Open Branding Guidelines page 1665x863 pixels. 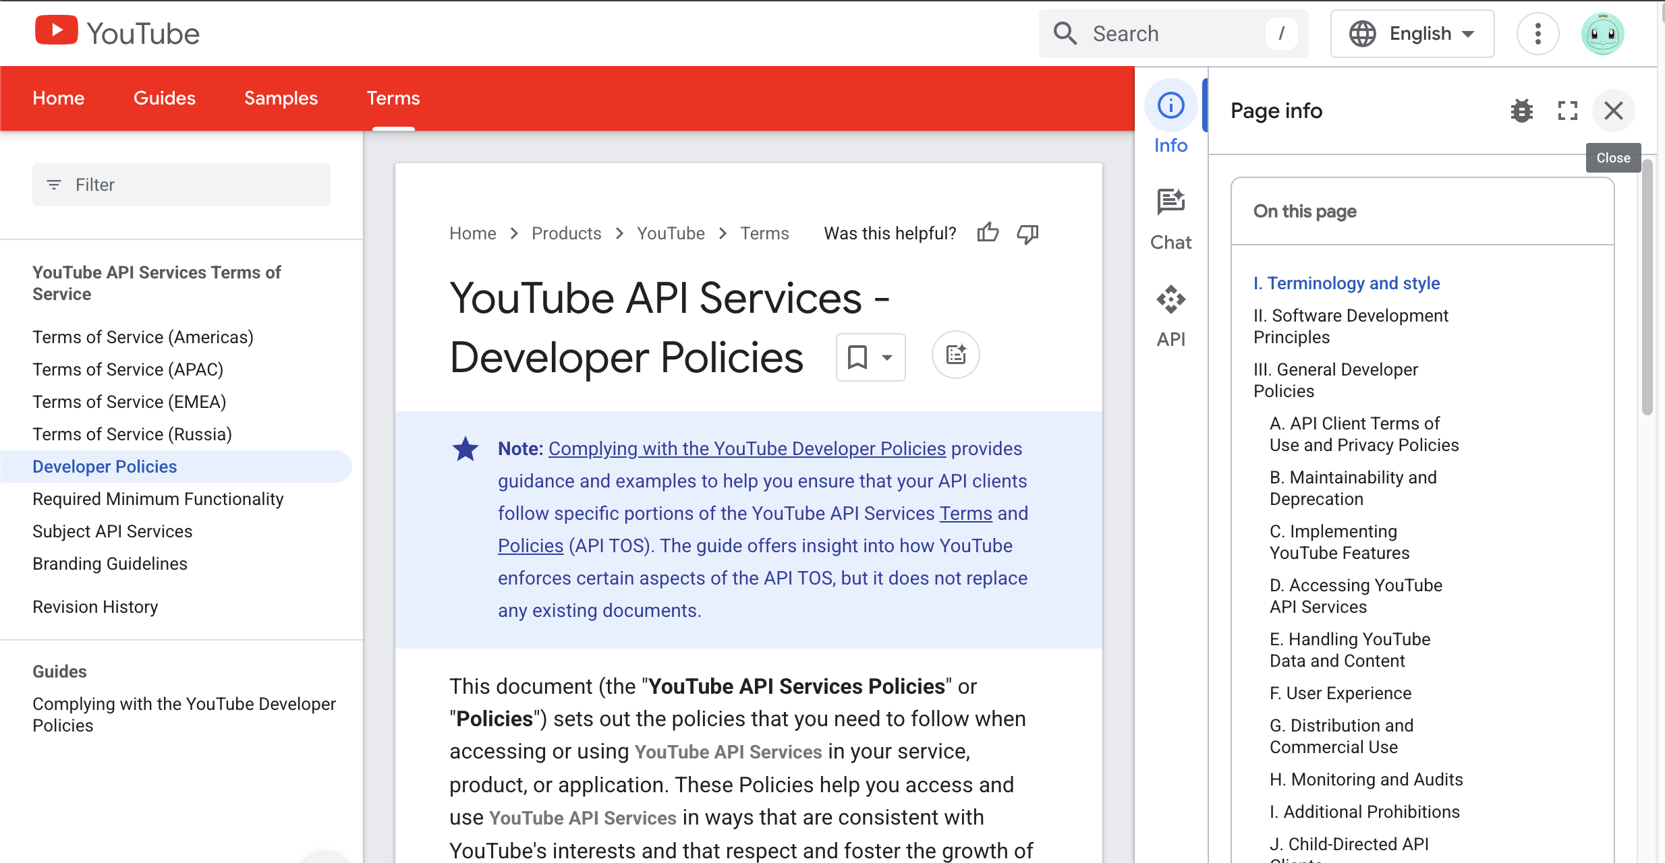pos(110,564)
